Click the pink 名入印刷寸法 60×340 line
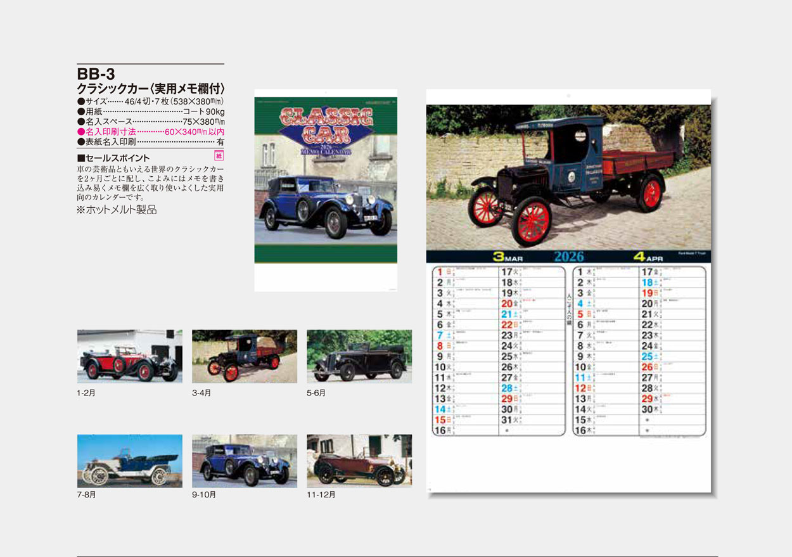Screen dimensions: 792x557 (151, 132)
